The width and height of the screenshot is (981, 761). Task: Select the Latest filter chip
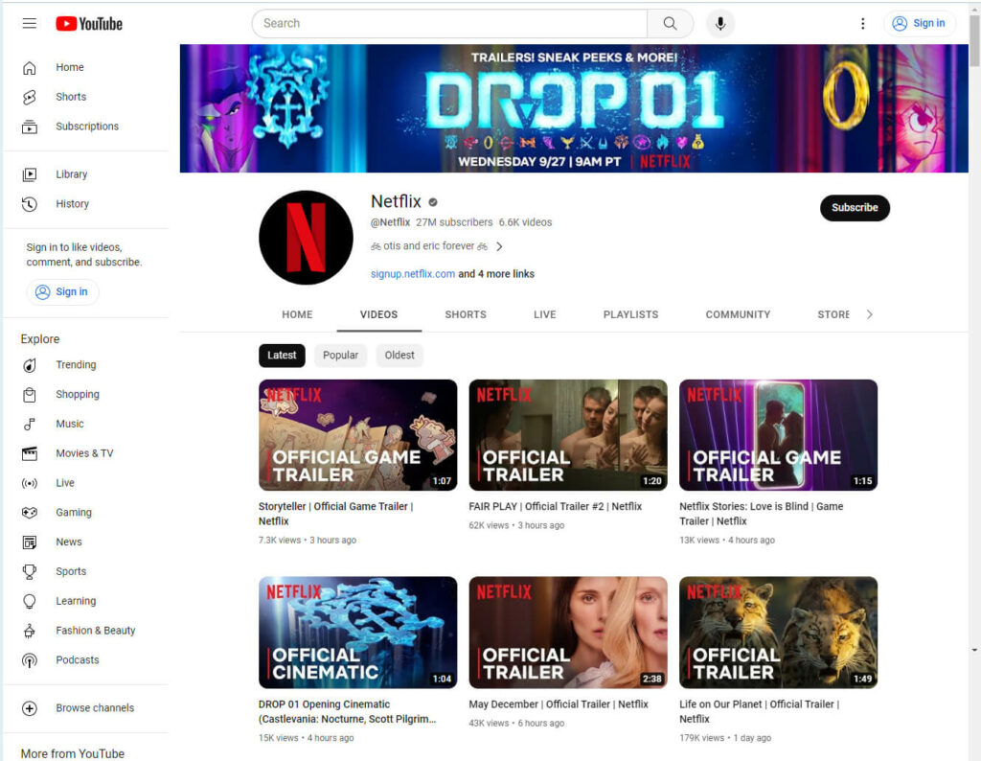(282, 355)
